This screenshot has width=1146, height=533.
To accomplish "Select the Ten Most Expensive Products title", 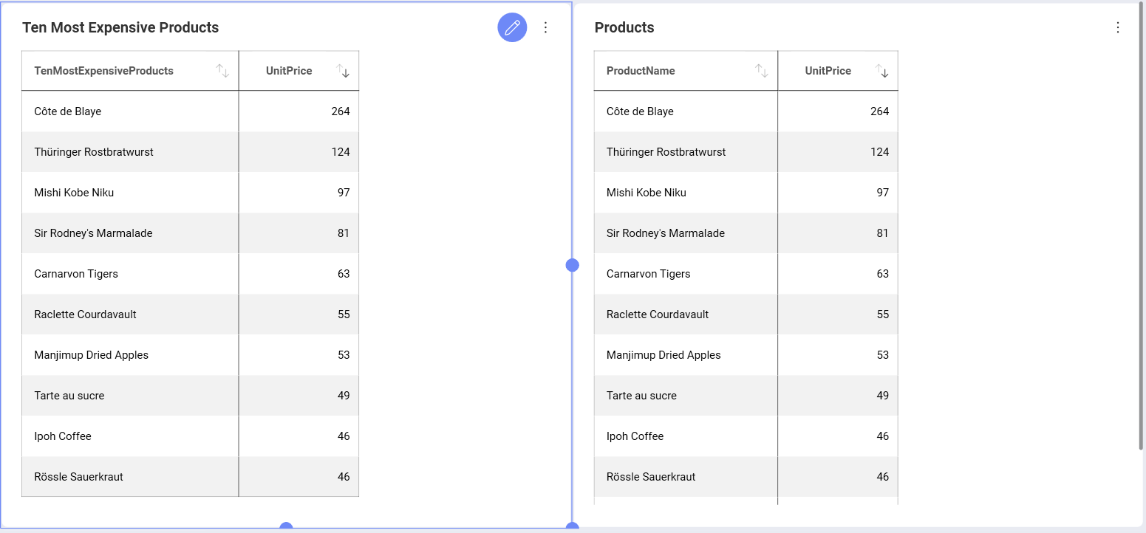I will pyautogui.click(x=120, y=27).
